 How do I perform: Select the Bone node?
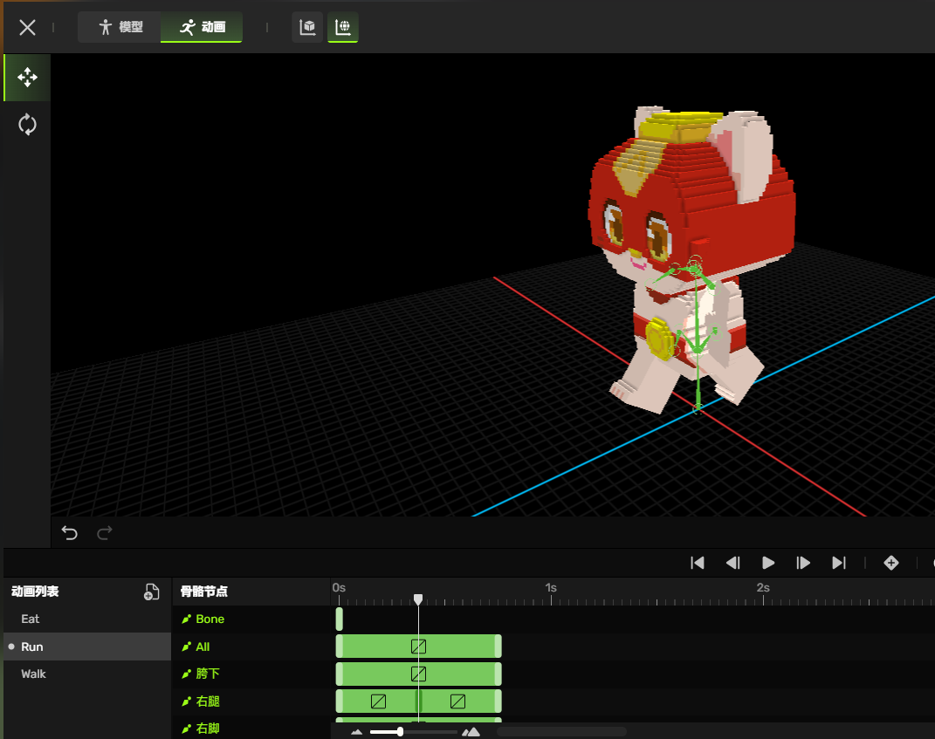pos(251,619)
